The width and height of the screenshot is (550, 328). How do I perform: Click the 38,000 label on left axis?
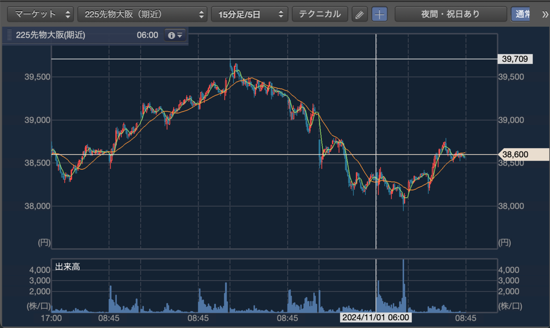[x=38, y=206]
